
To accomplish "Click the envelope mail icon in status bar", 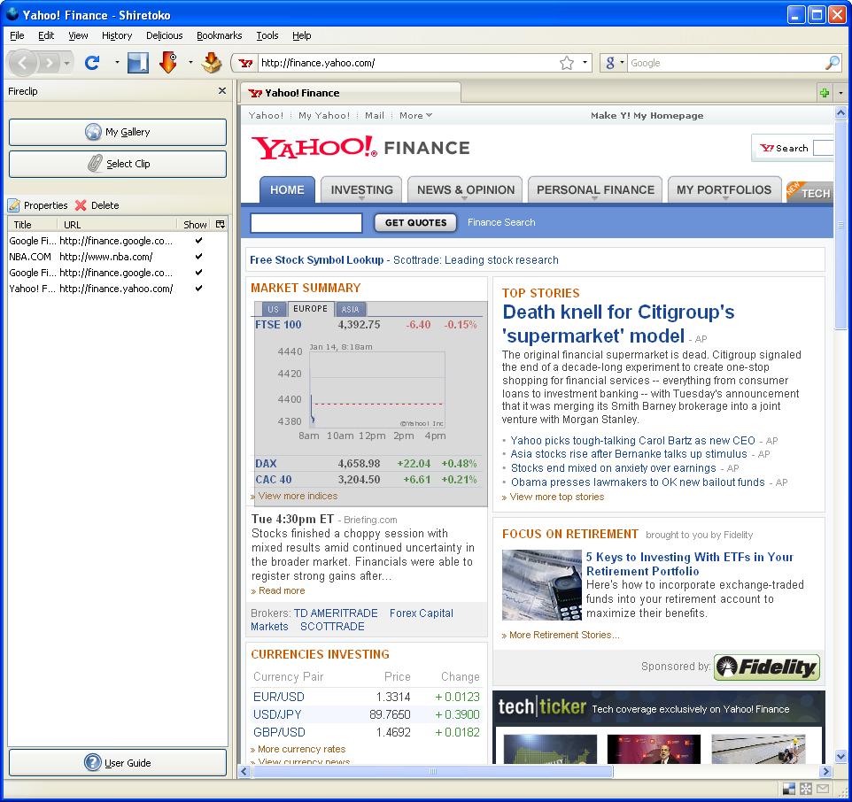I will point(823,789).
